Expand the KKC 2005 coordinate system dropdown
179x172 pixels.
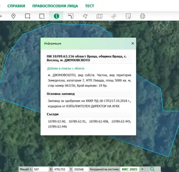pos(142,169)
